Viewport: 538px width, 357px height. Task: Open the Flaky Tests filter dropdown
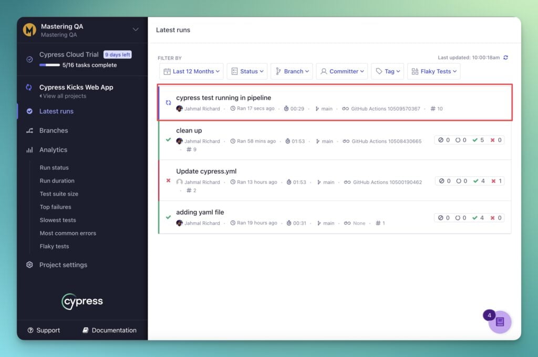pyautogui.click(x=433, y=71)
